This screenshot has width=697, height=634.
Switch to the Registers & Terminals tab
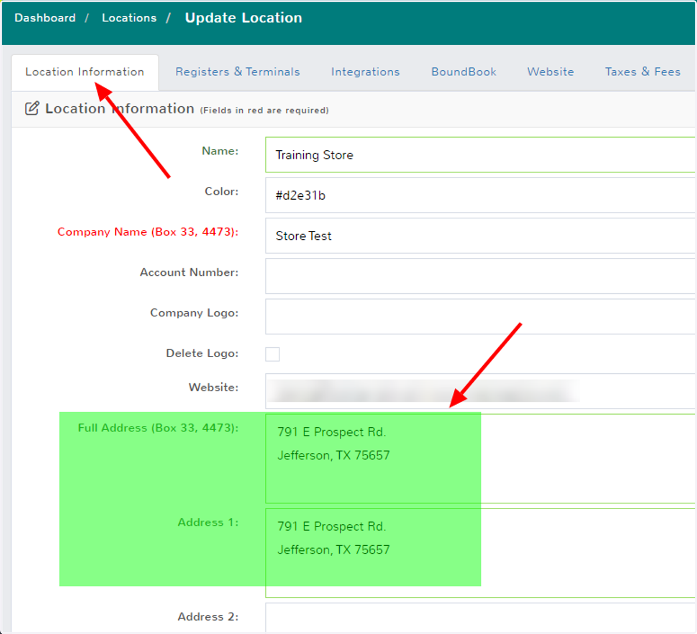pos(238,72)
